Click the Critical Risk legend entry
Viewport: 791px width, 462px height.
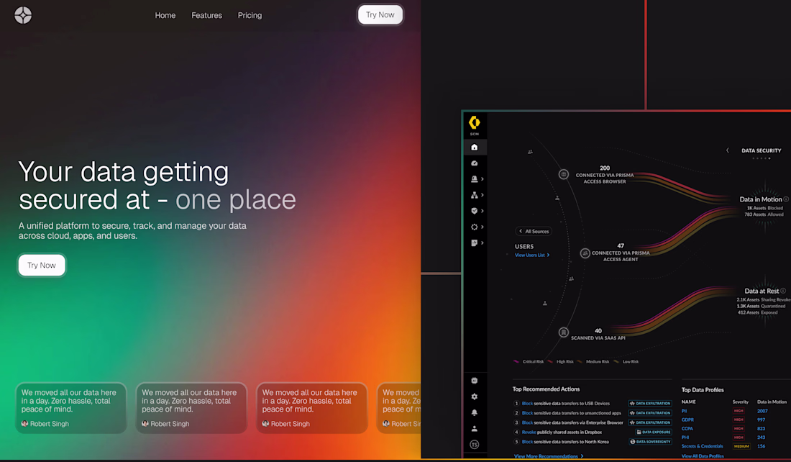[x=529, y=361]
